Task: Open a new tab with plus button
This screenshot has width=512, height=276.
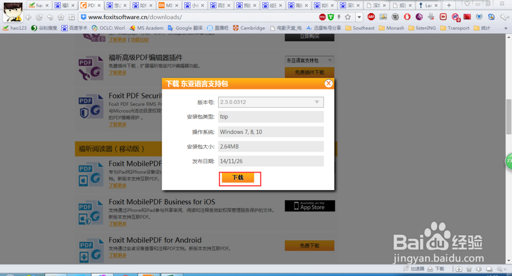Action: (x=449, y=5)
